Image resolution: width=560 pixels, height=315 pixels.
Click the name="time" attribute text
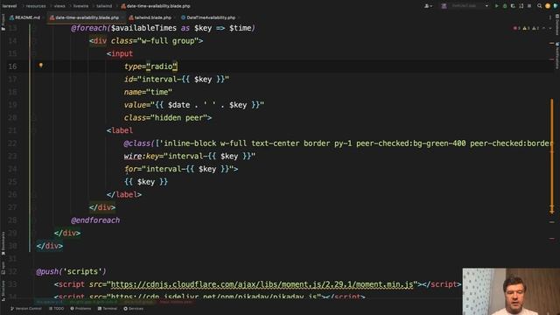pos(148,92)
